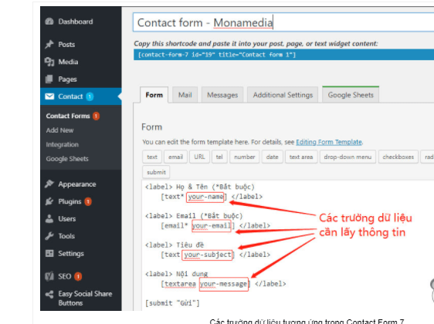434x324 pixels.
Task: Click the Users person icon
Action: click(49, 218)
